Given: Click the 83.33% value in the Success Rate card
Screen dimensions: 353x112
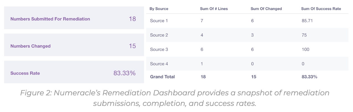Looking at the screenshot, I should (x=124, y=73).
